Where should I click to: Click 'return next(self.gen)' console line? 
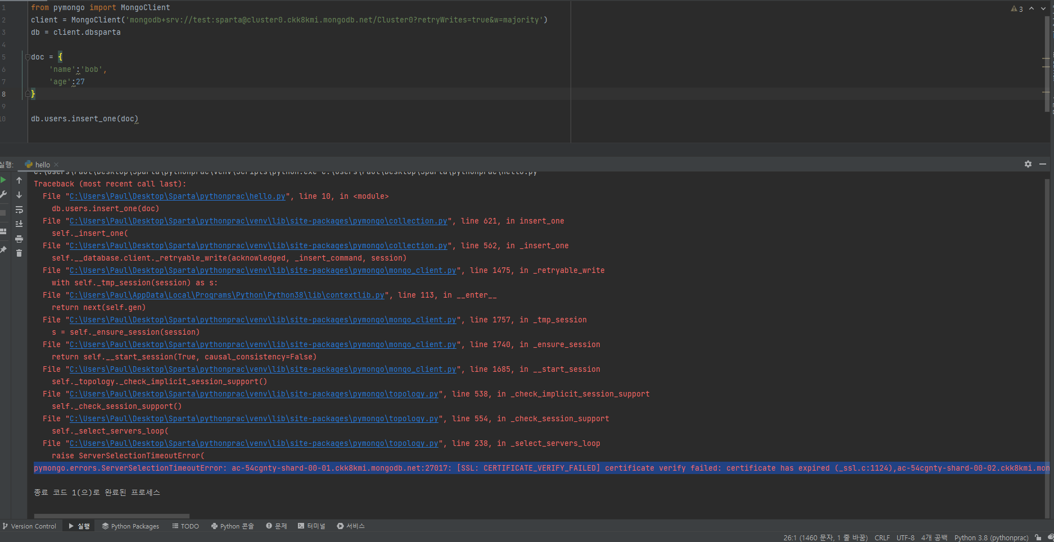[98, 307]
